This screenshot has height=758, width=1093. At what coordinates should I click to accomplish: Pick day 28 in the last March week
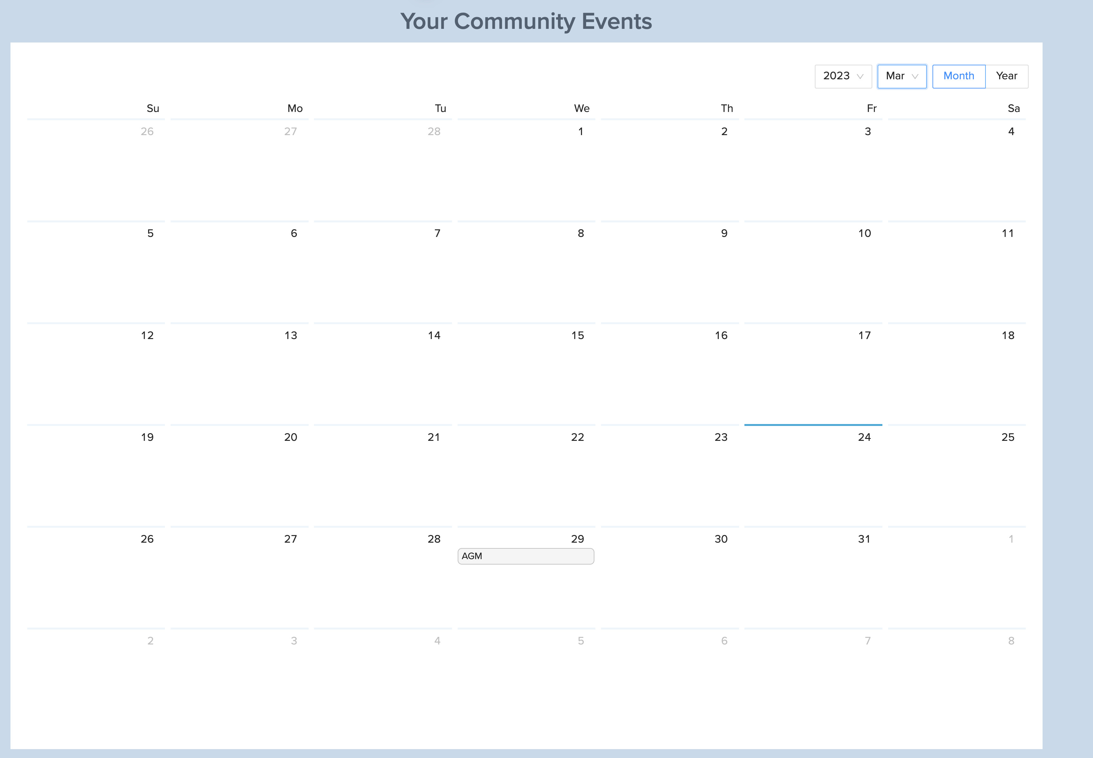click(x=383, y=577)
